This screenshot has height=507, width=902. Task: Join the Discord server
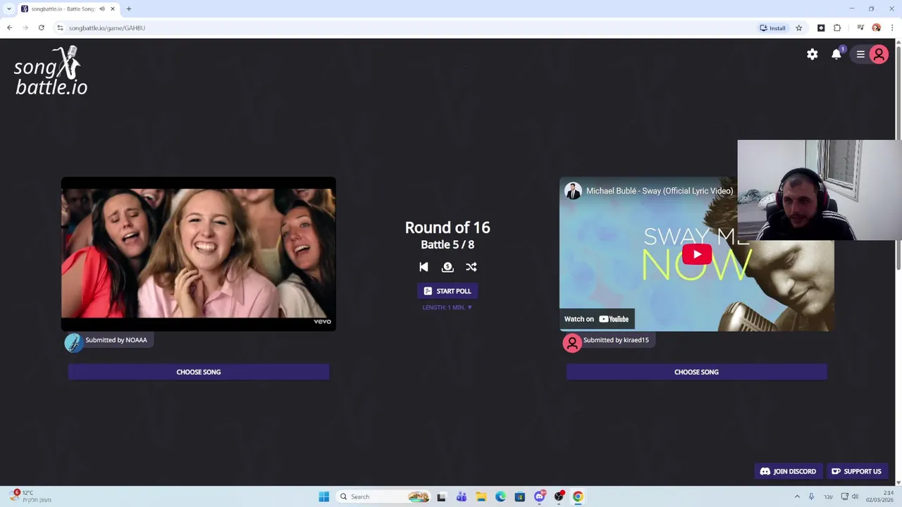[x=788, y=472]
